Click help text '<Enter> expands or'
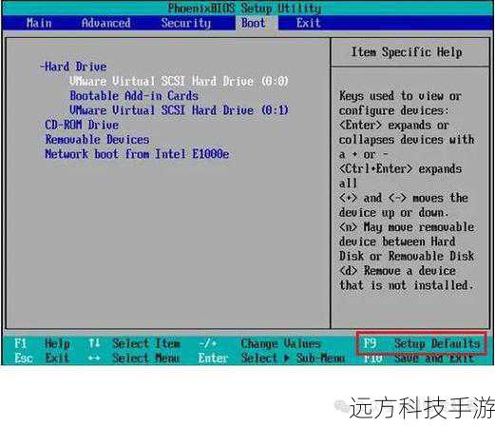Viewport: 495px width, 426px height. click(394, 126)
